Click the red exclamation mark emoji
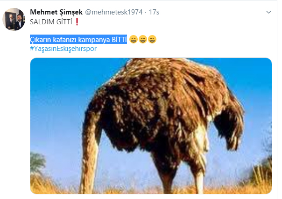 (77, 21)
